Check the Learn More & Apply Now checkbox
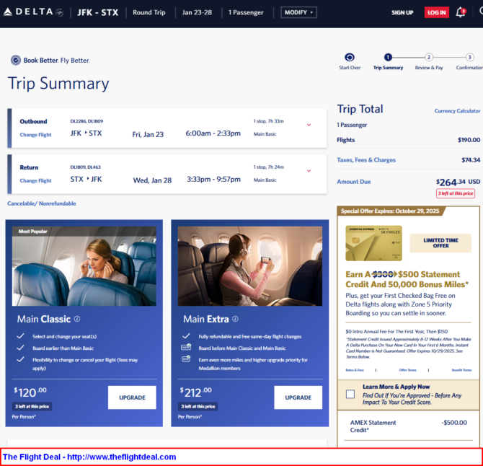 (350, 394)
